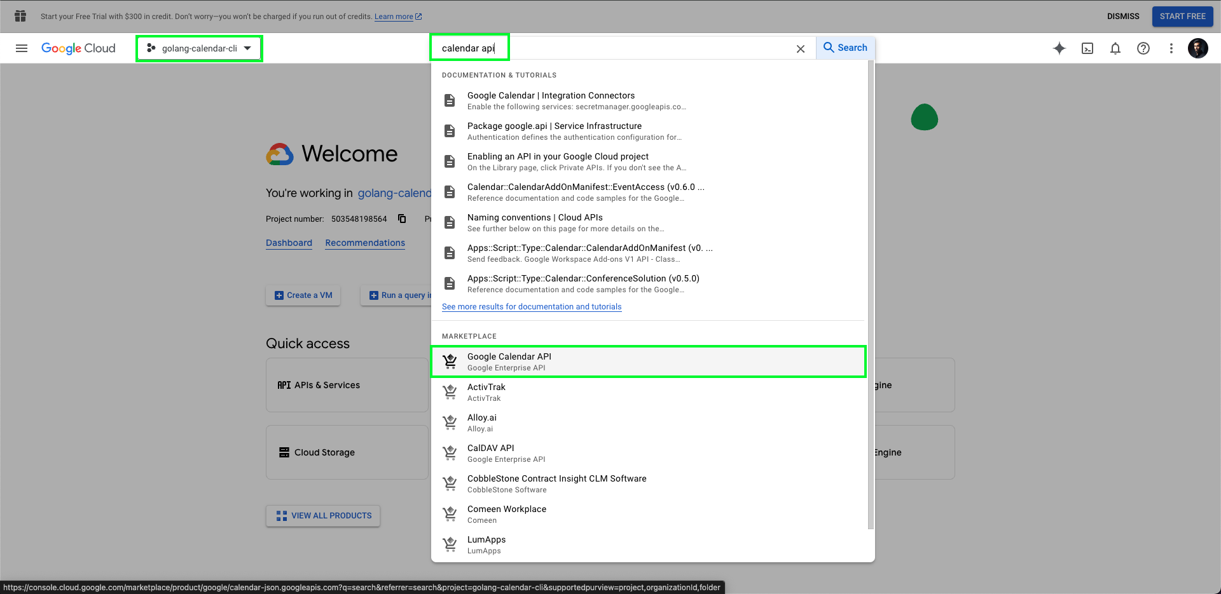Select Google Calendar API marketplace result
Image resolution: width=1221 pixels, height=594 pixels.
click(648, 361)
